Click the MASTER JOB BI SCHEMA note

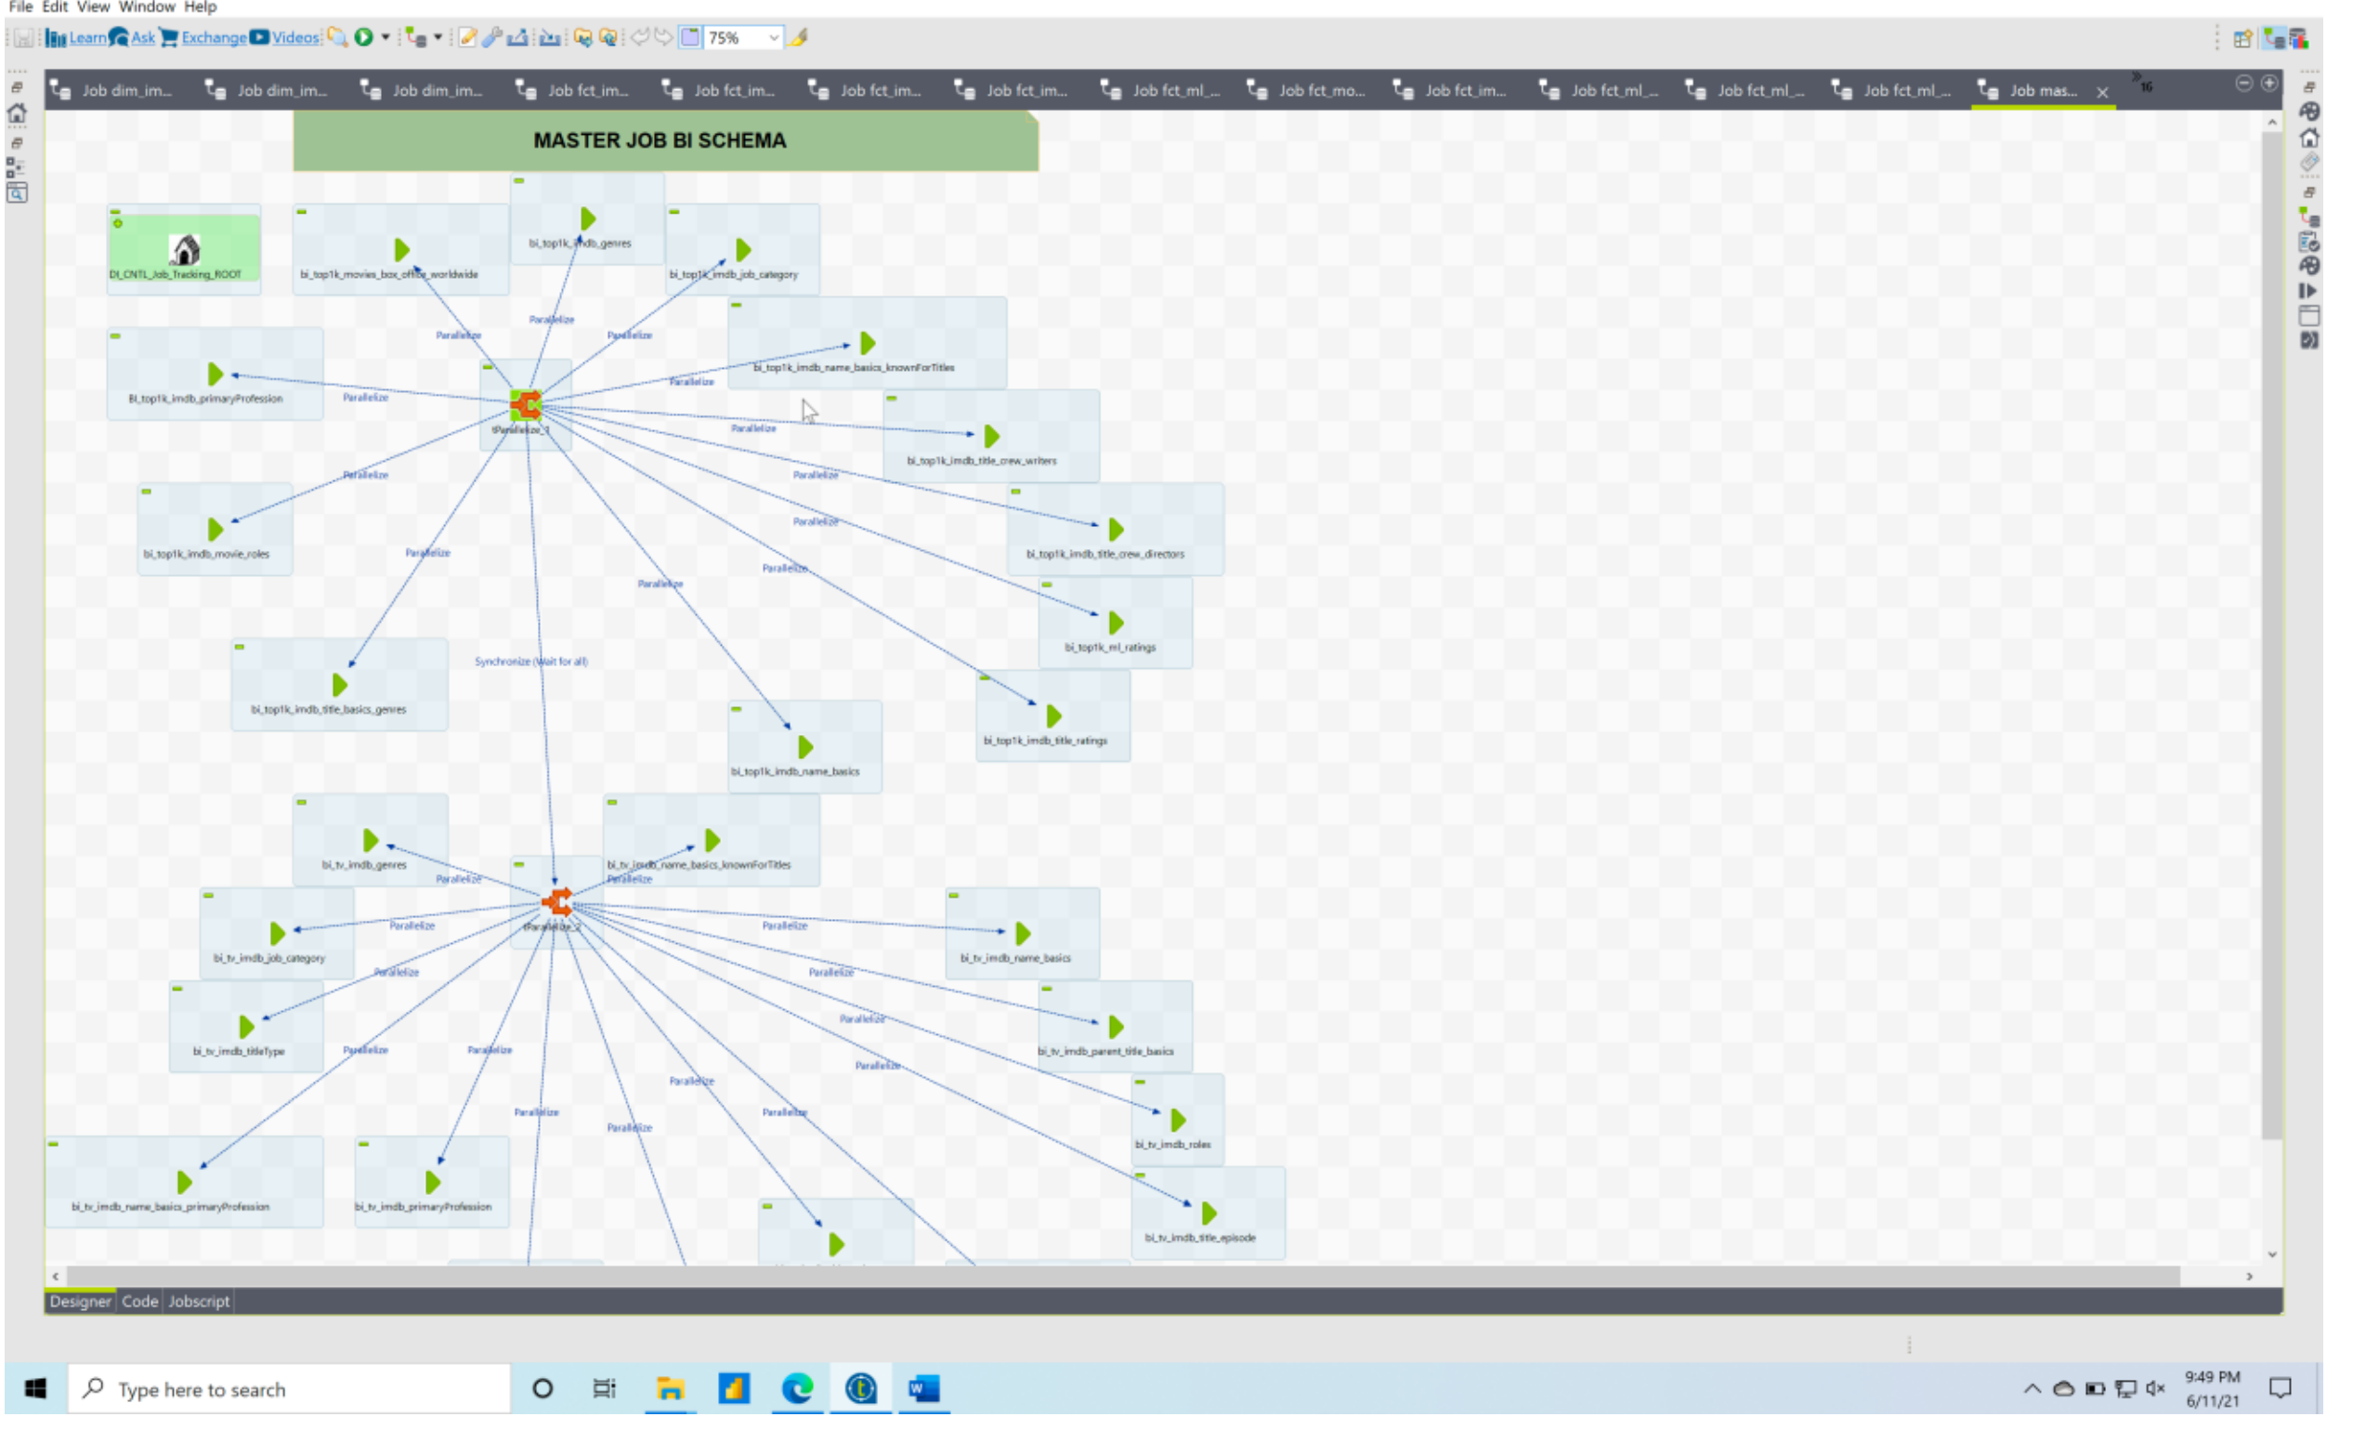pyautogui.click(x=666, y=141)
